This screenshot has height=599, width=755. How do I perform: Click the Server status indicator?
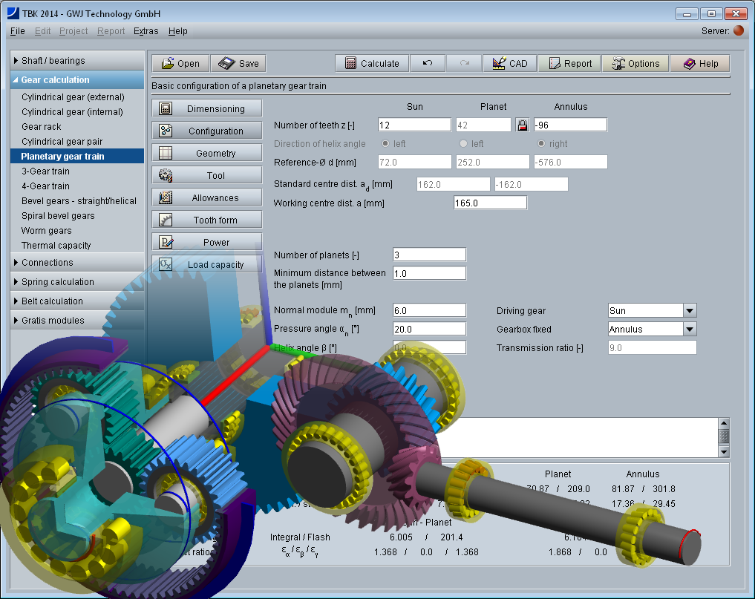[738, 31]
